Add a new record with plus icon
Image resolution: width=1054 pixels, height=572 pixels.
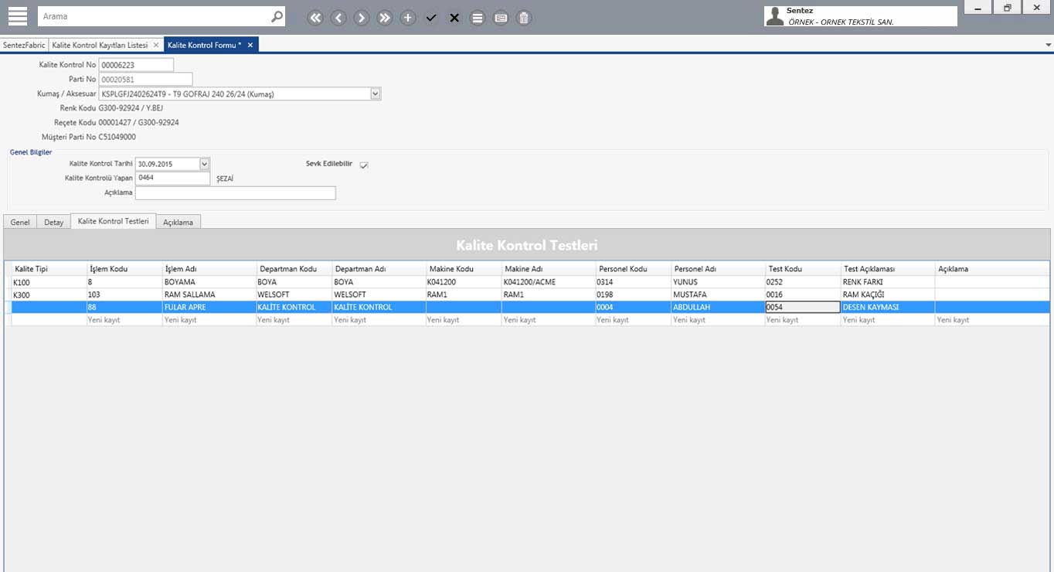point(408,18)
